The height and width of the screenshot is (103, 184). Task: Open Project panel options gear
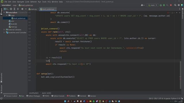coord(22,9)
